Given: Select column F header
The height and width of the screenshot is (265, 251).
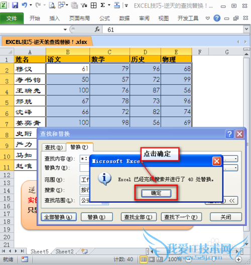Looking at the screenshot, I should (x=200, y=52).
